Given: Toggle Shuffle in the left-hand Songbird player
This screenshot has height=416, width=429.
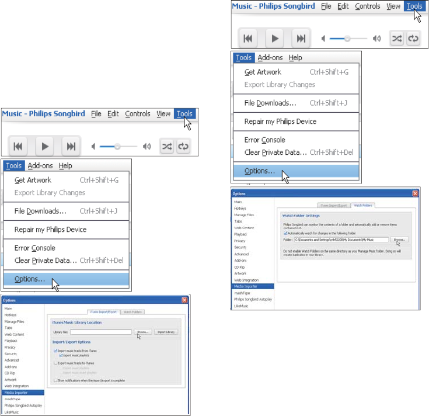Looking at the screenshot, I should point(167,147).
